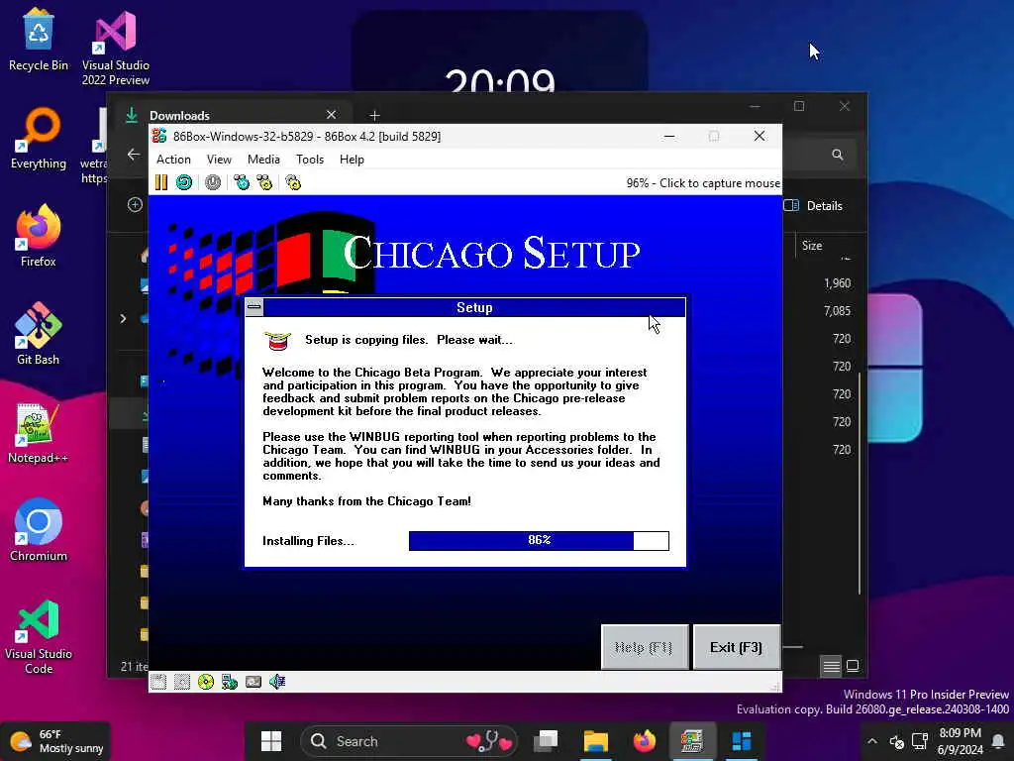Close the Downloads tab in File Explorer
This screenshot has height=761, width=1014.
point(331,115)
